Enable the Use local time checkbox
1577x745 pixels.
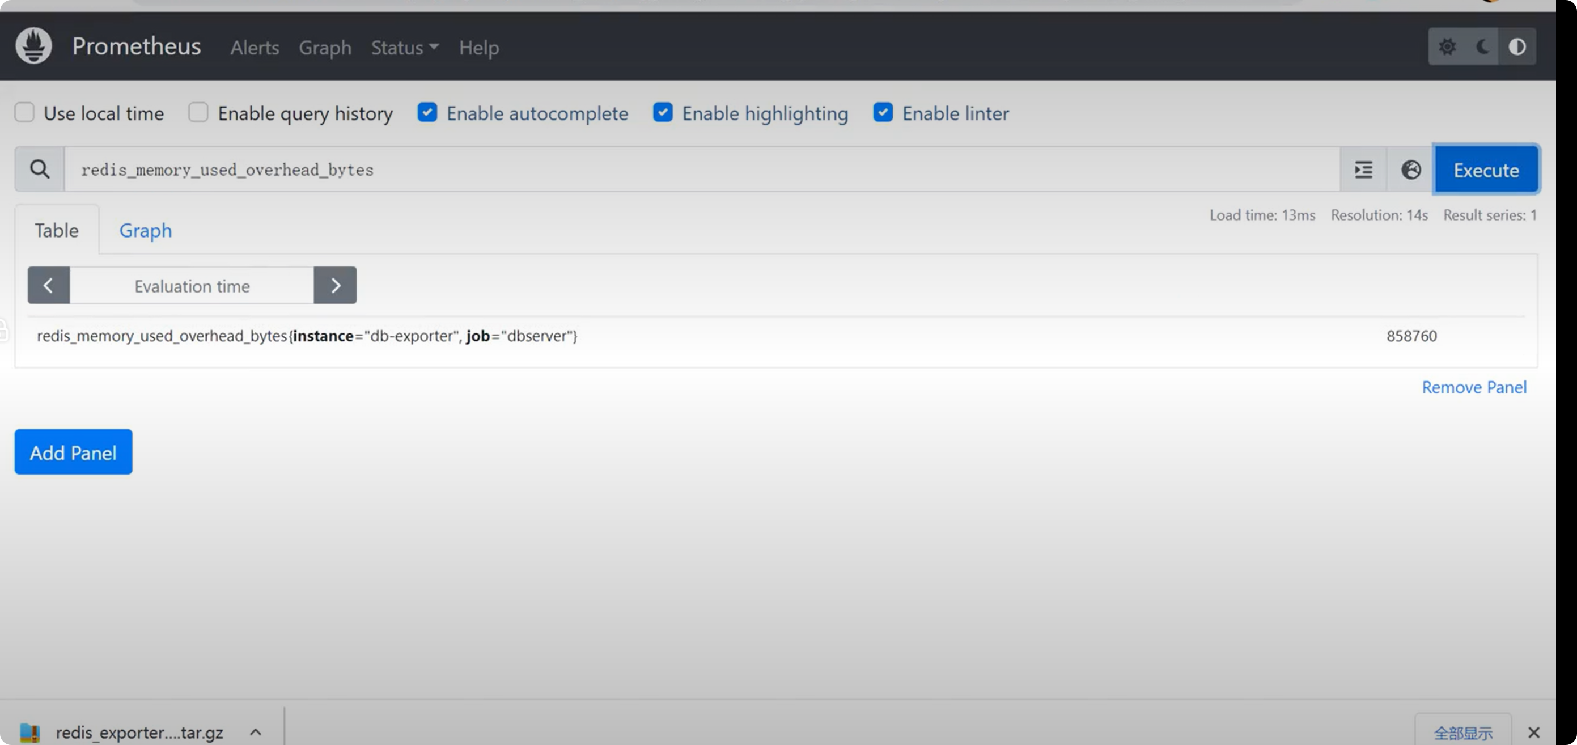pyautogui.click(x=24, y=113)
